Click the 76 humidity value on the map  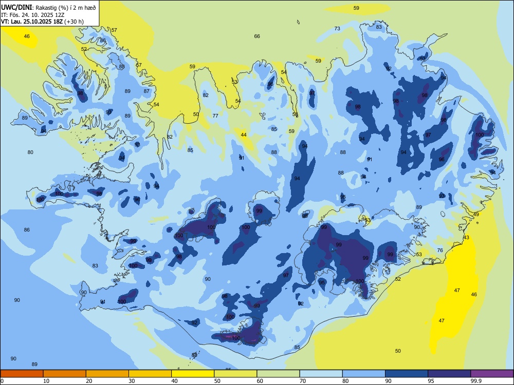pyautogui.click(x=440, y=251)
